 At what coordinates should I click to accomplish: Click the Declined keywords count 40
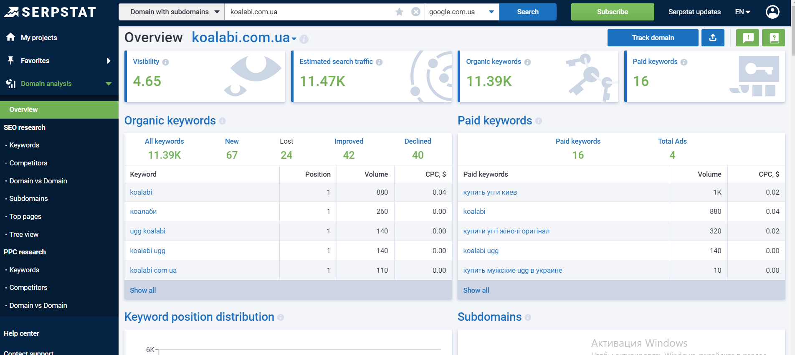point(418,155)
